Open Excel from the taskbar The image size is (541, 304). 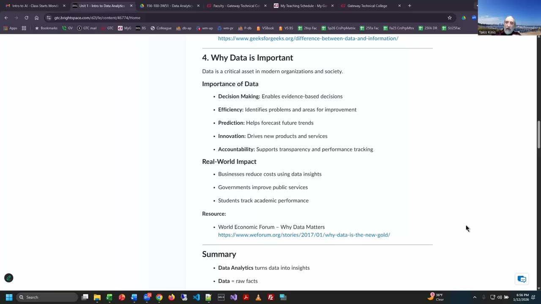pos(109,297)
